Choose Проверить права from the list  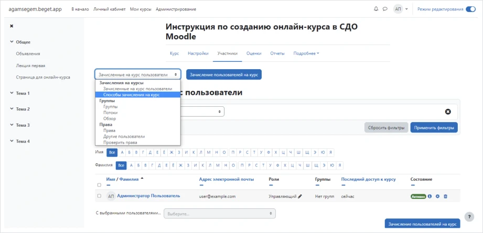tap(120, 142)
